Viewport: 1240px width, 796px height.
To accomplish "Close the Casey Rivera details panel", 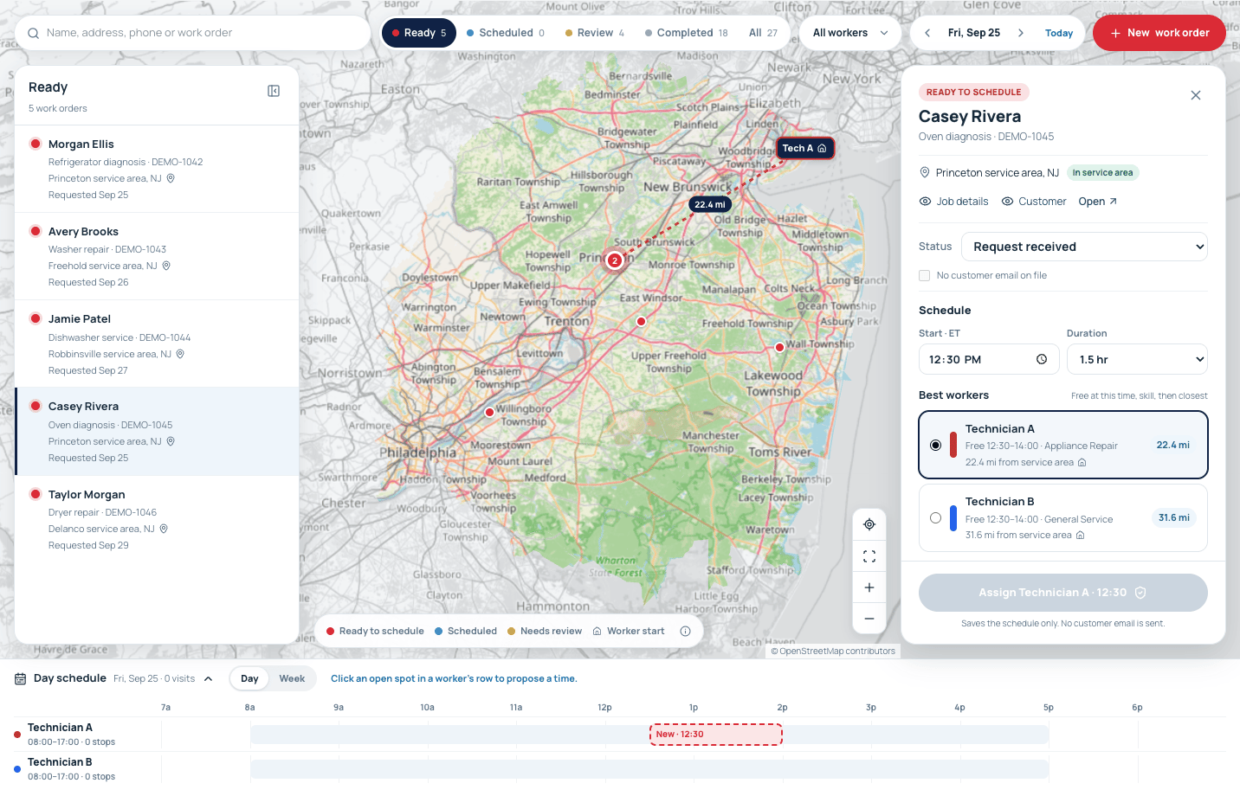I will (1196, 95).
